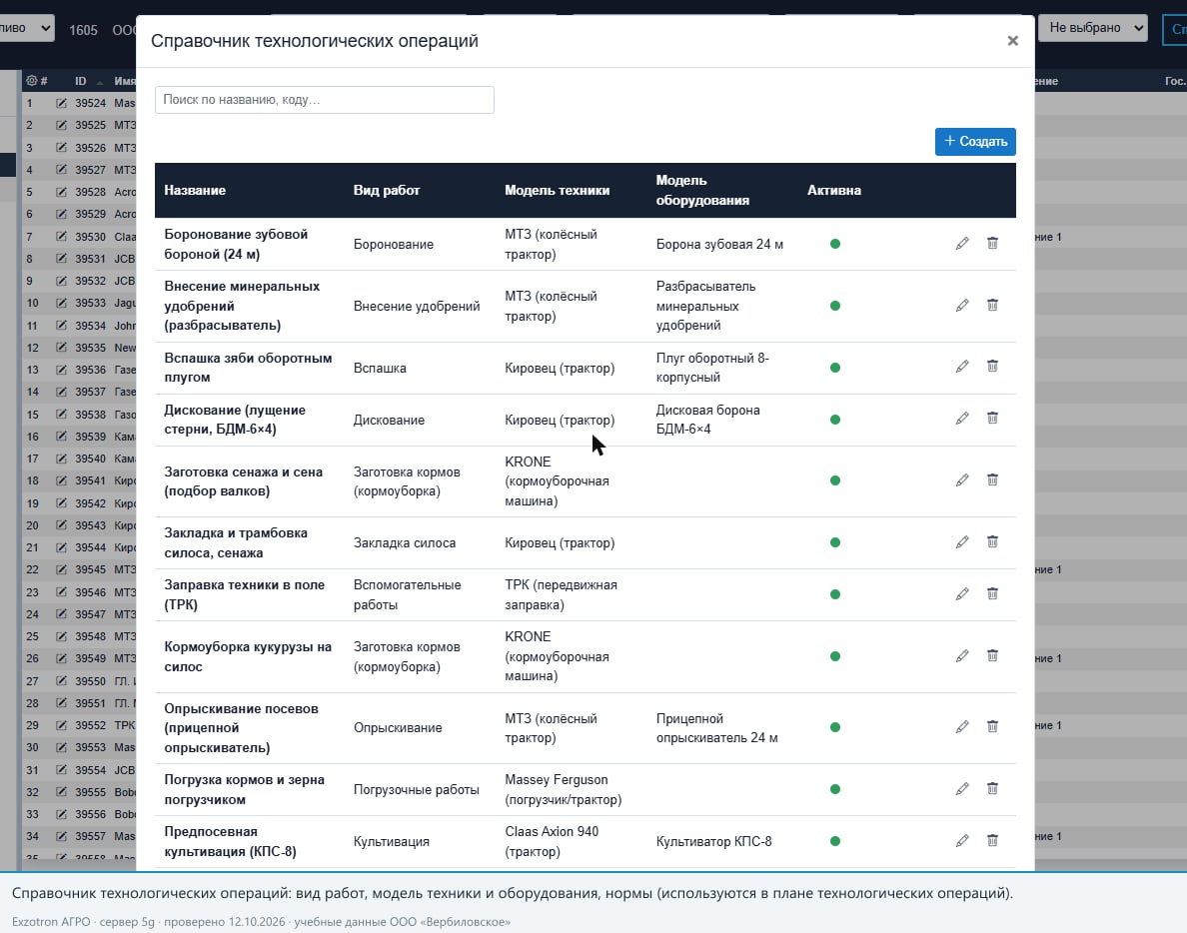The height and width of the screenshot is (933, 1187).
Task: Delete the Боронование зубовой бороной operation
Action: 992,243
